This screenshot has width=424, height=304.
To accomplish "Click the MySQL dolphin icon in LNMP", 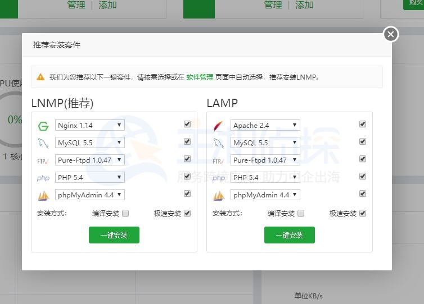I will tap(43, 143).
